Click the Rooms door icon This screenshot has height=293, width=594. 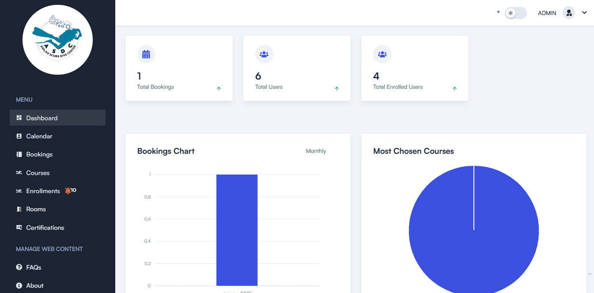point(19,209)
